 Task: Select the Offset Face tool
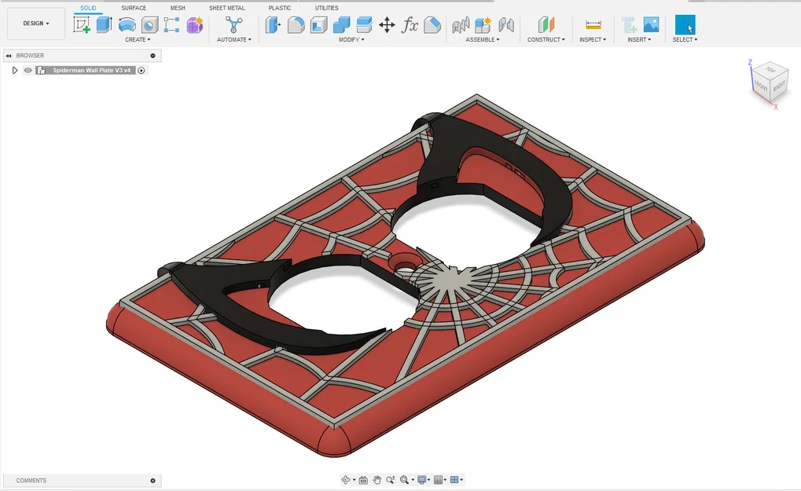364,24
